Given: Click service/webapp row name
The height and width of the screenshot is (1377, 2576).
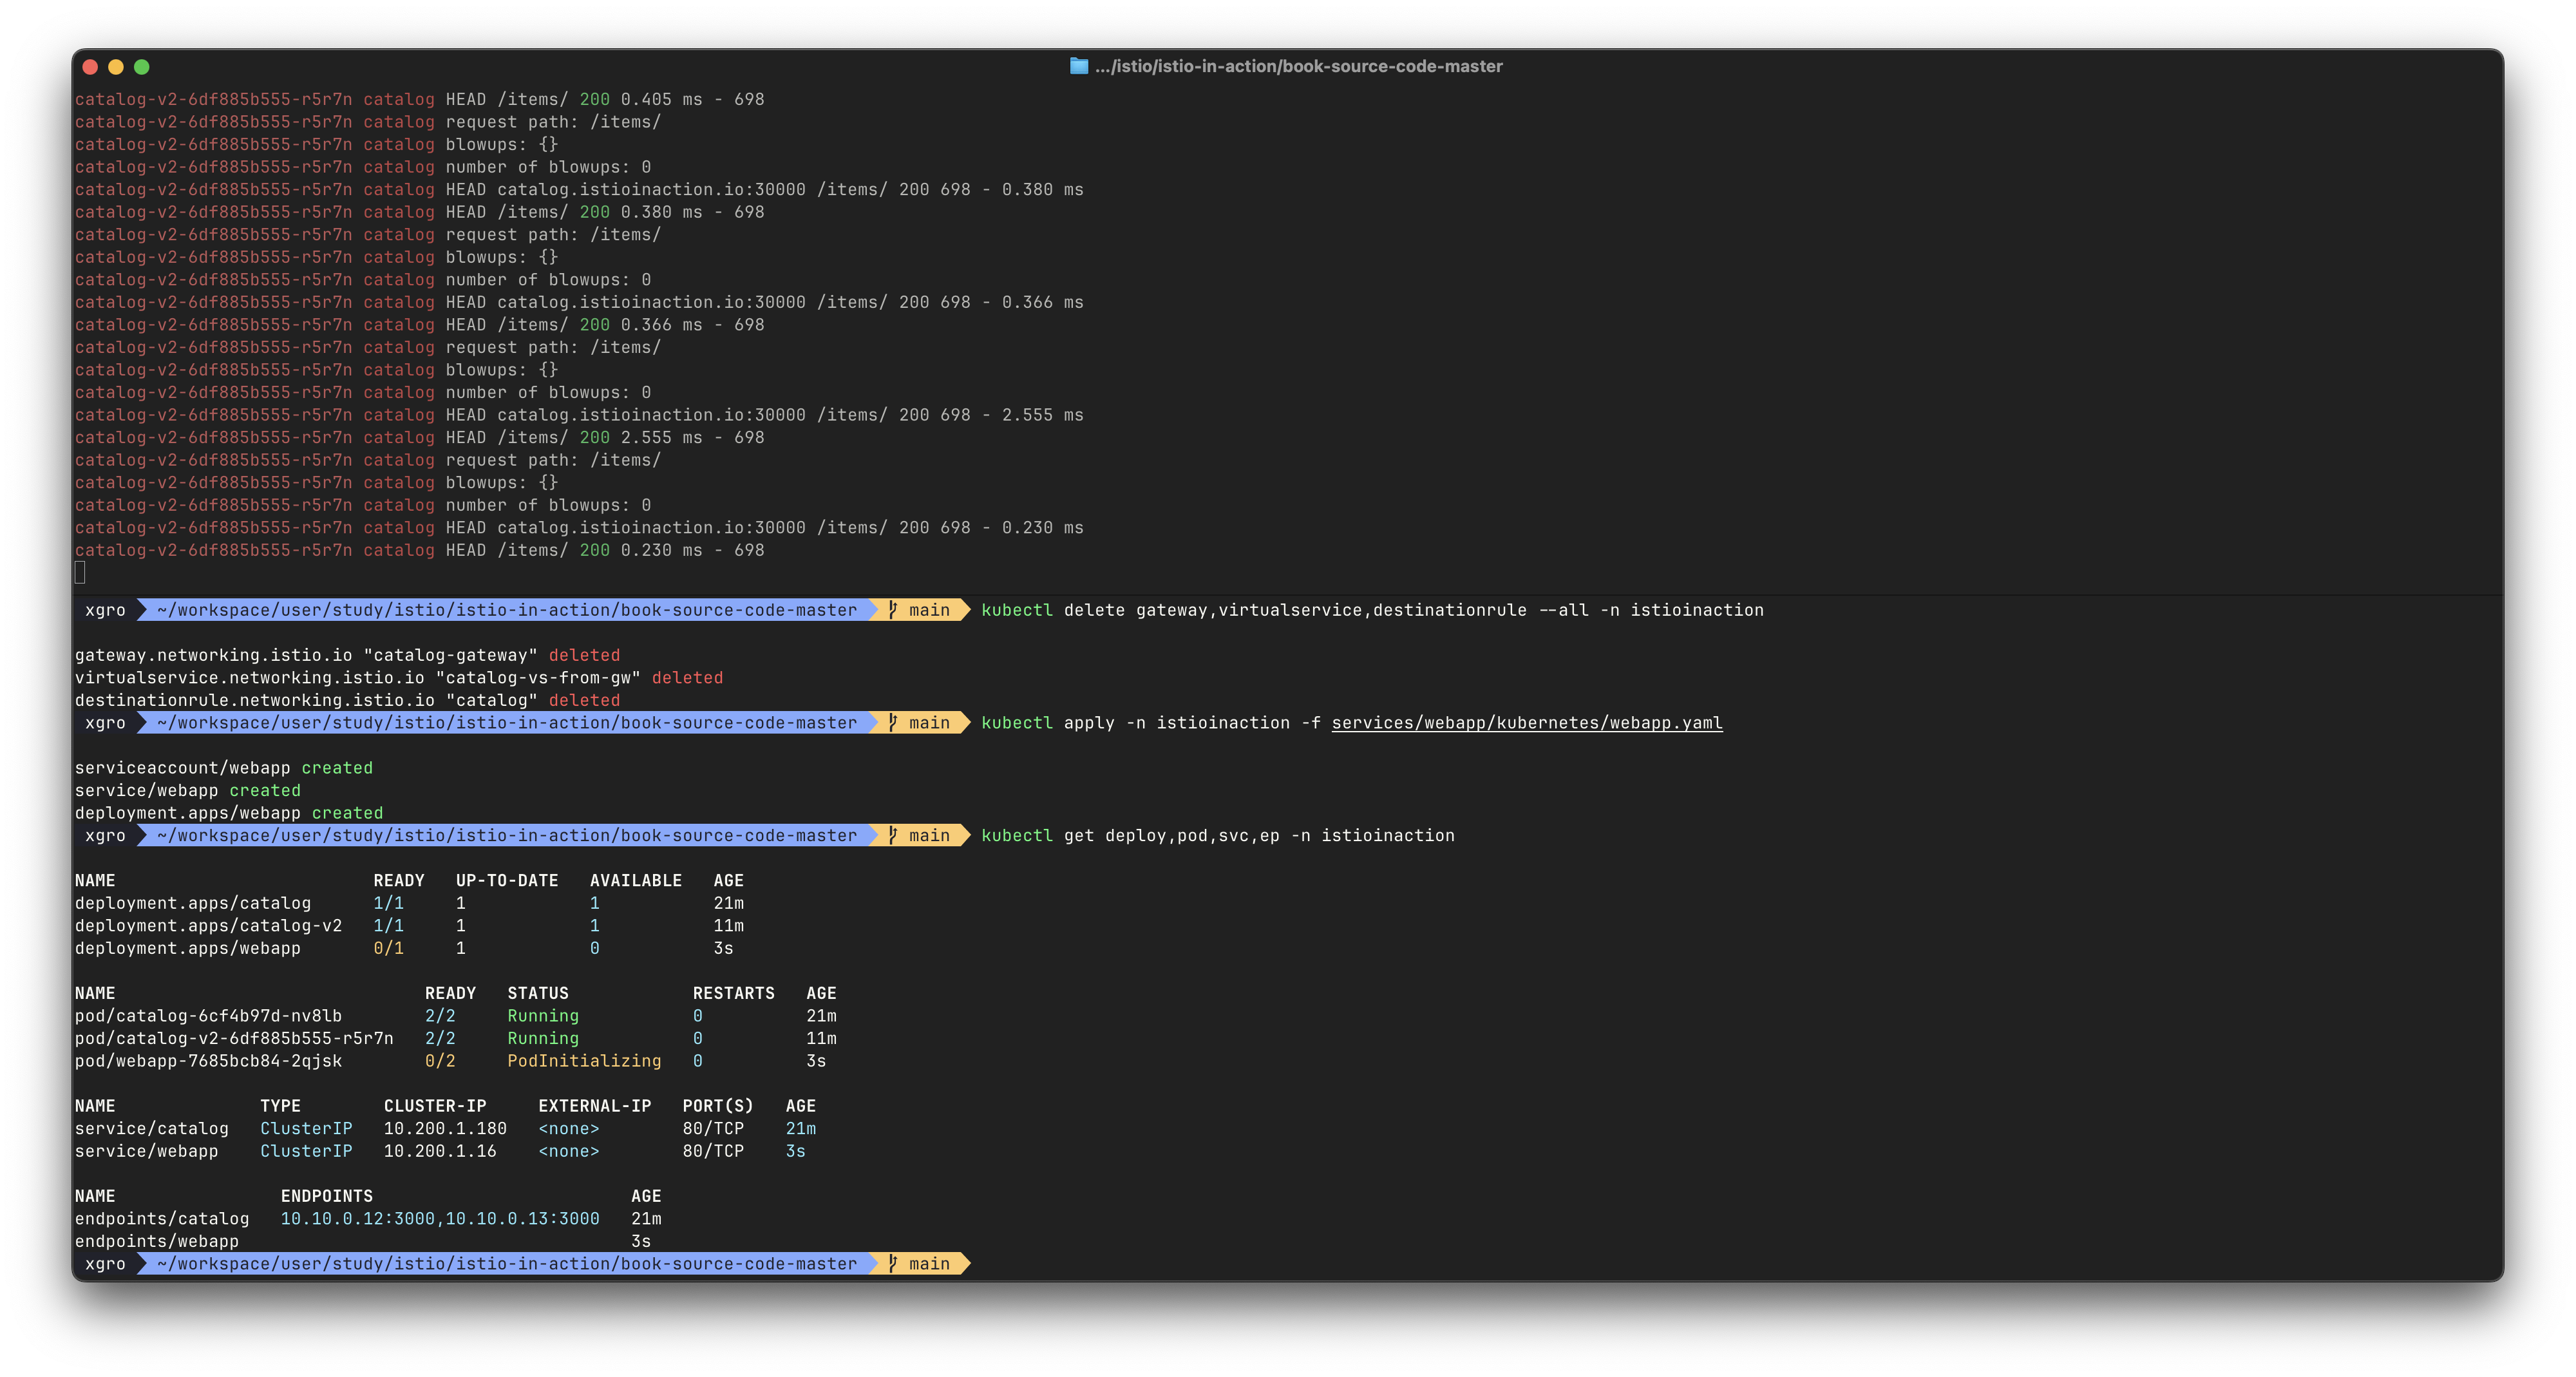Looking at the screenshot, I should pyautogui.click(x=147, y=1151).
